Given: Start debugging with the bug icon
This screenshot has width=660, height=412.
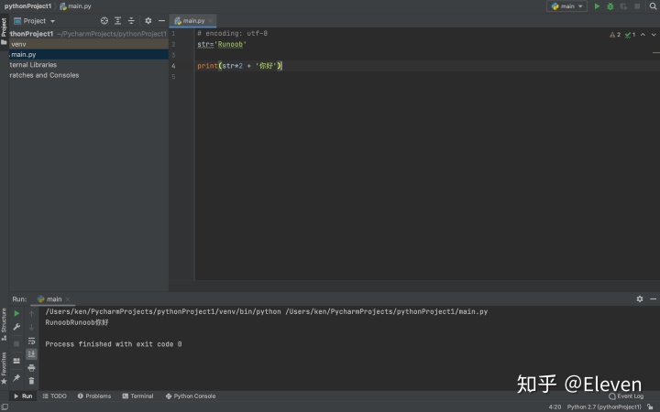Looking at the screenshot, I should coord(610,6).
